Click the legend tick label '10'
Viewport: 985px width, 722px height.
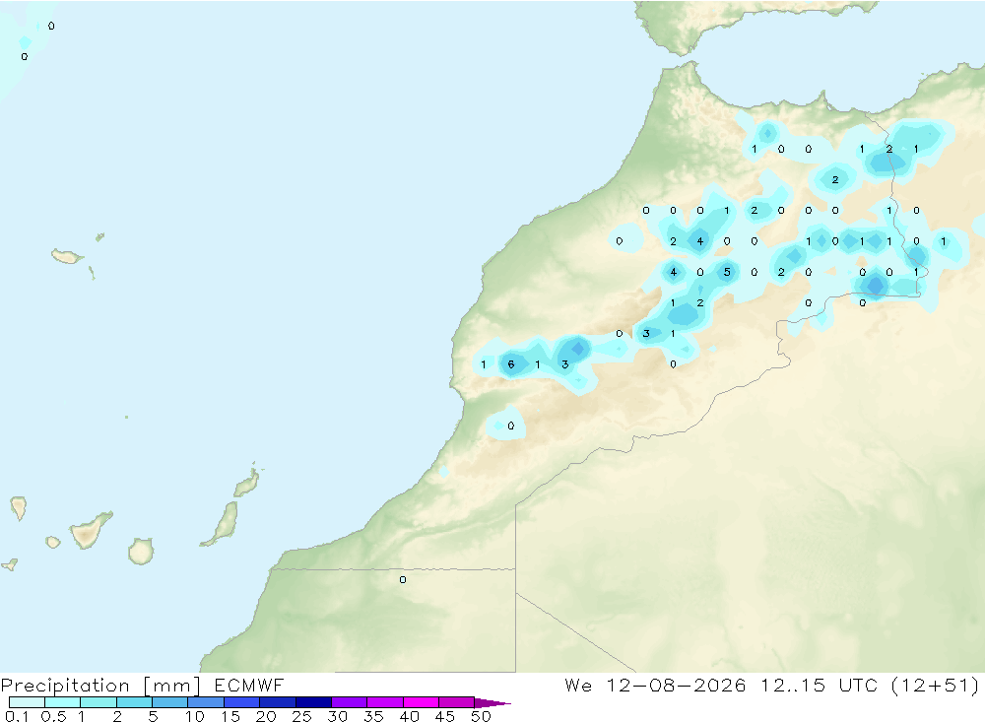click(195, 716)
